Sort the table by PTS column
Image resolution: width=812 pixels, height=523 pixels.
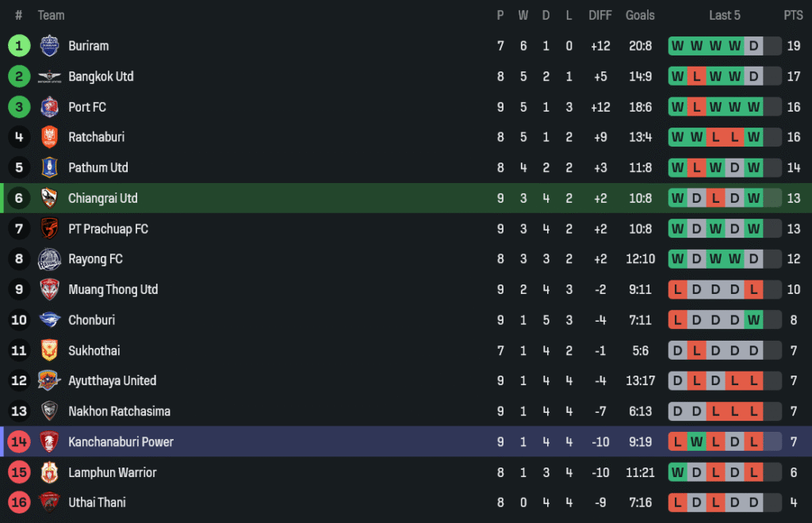point(793,15)
